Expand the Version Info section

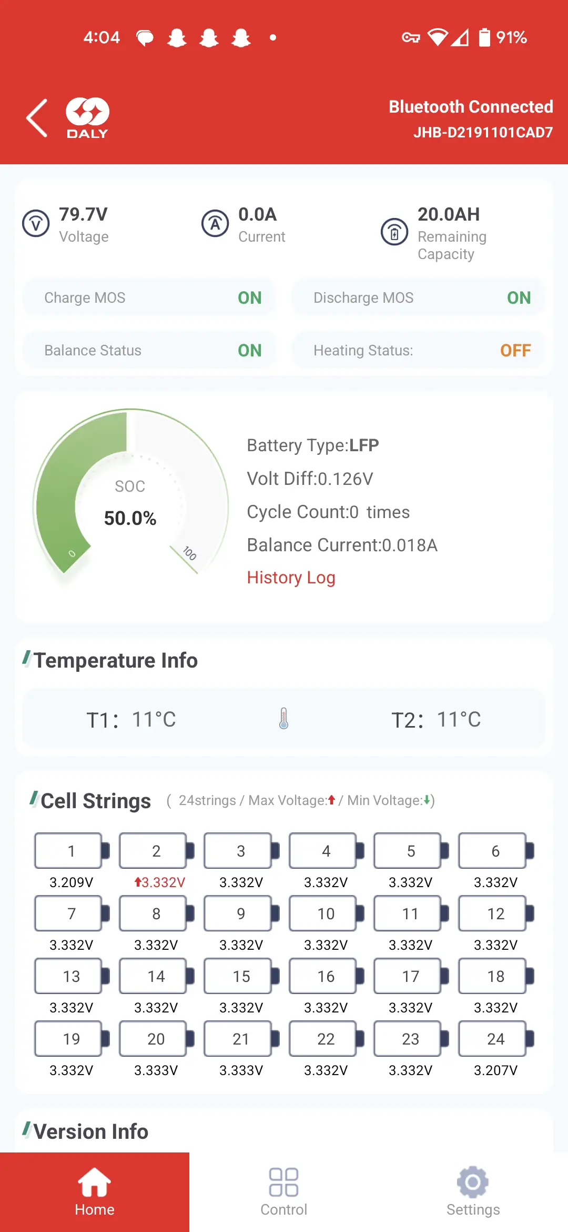point(91,1131)
